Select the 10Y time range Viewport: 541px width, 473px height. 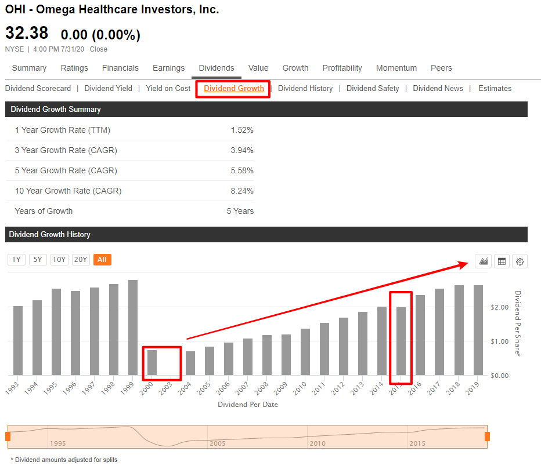click(59, 260)
